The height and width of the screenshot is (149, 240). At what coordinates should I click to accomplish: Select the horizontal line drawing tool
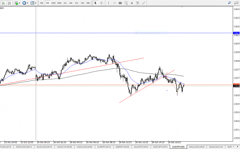[x=114, y=3]
